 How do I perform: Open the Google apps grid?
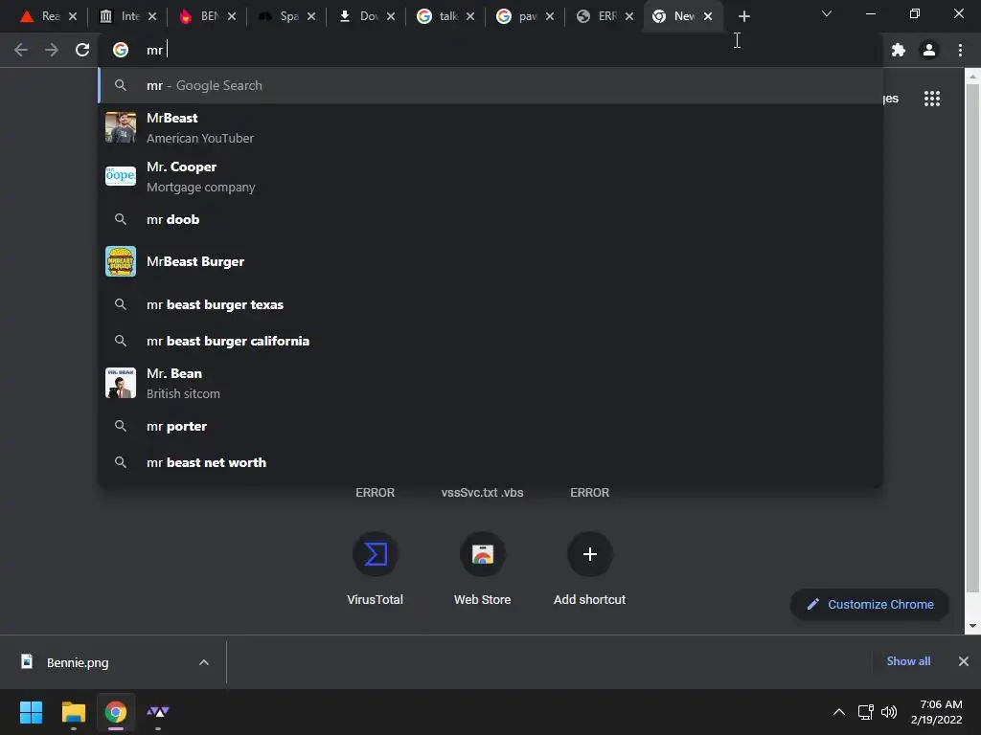click(932, 99)
